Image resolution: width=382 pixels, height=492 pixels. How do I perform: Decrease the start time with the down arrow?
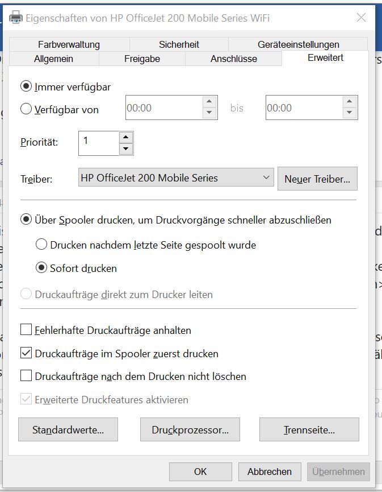(x=209, y=112)
